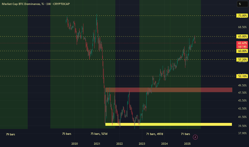Click the 2025 label on time axis
The image size is (249, 147).
(187, 144)
